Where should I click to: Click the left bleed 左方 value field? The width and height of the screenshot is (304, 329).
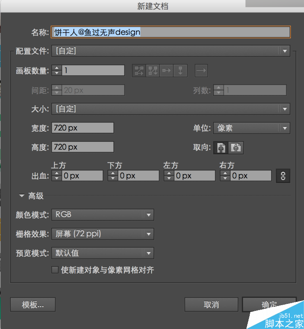pos(195,176)
